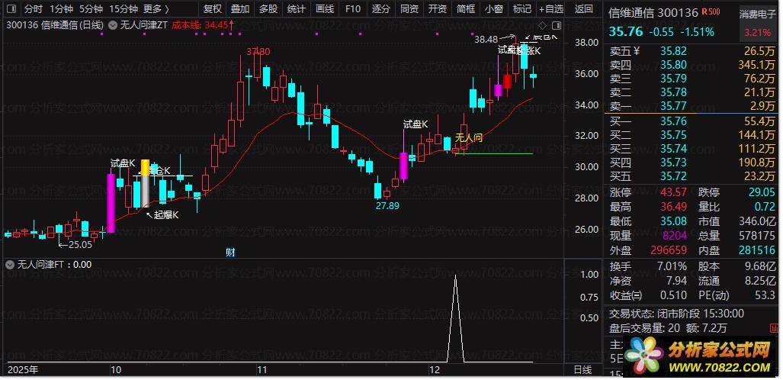Select the 卖三 35.79 order row
The height and width of the screenshot is (380, 783).
(693, 79)
